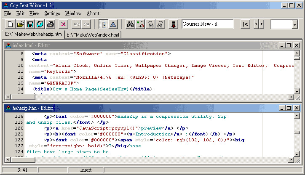The width and height of the screenshot is (305, 175).
Task: Click the index.html editor's scroll-down arrow
Action: pyautogui.click(x=297, y=91)
